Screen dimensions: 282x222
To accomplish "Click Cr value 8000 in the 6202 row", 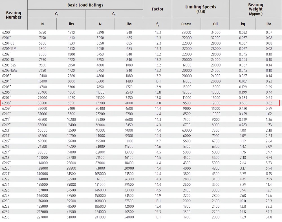I will click(x=43, y=54).
